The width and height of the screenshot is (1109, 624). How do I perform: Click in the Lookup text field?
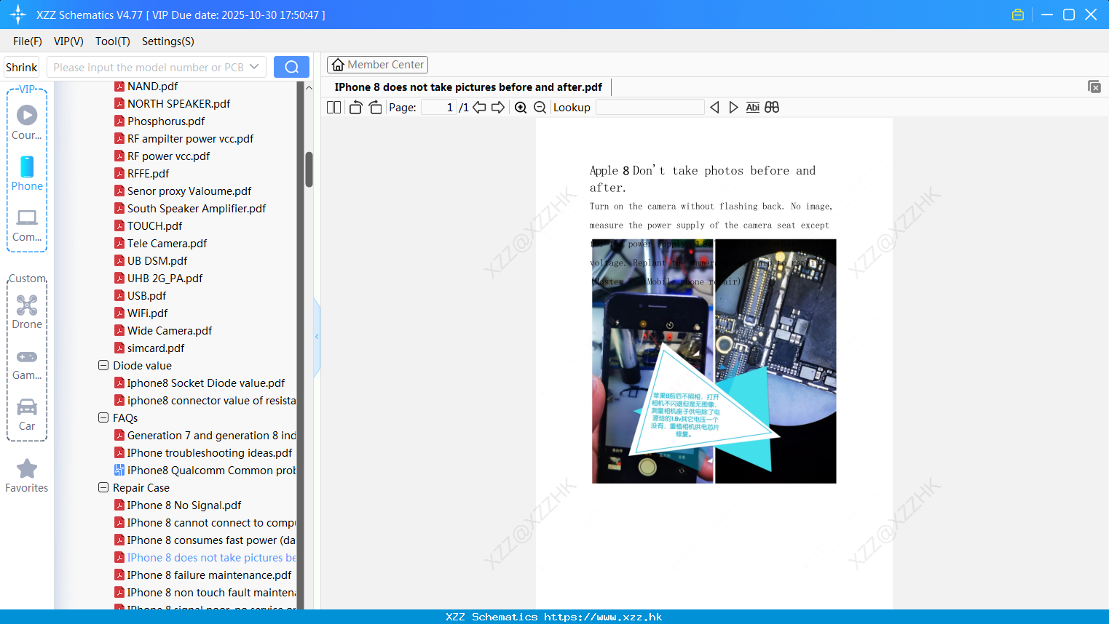[x=650, y=108]
